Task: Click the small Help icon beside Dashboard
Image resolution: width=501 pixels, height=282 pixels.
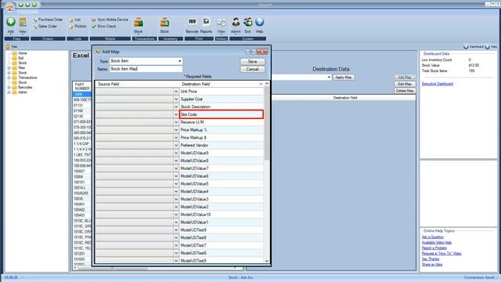Action: coord(487,47)
